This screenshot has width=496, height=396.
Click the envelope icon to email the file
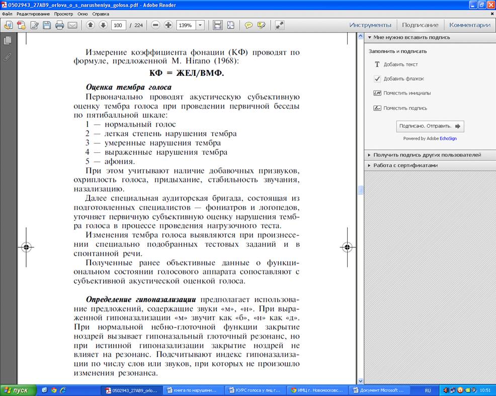(72, 25)
